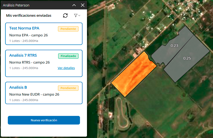Image resolution: width=213 pixels, height=138 pixels.
Task: Collapse the Análisis Peterson panel
Action: [x=74, y=5]
